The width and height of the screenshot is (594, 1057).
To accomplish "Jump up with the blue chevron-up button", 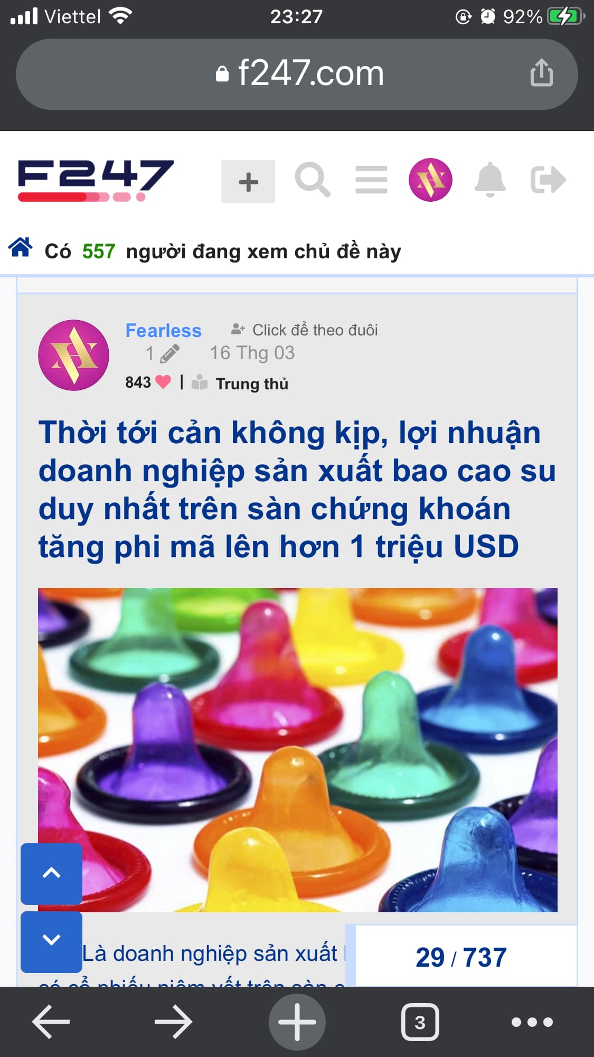I will [x=51, y=874].
